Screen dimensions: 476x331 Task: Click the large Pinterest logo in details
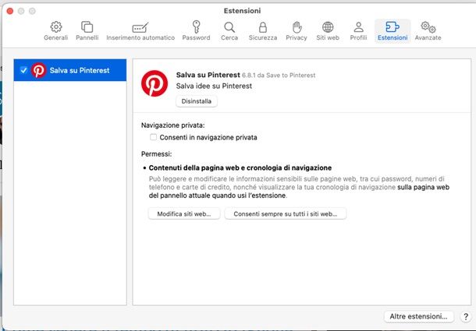155,83
